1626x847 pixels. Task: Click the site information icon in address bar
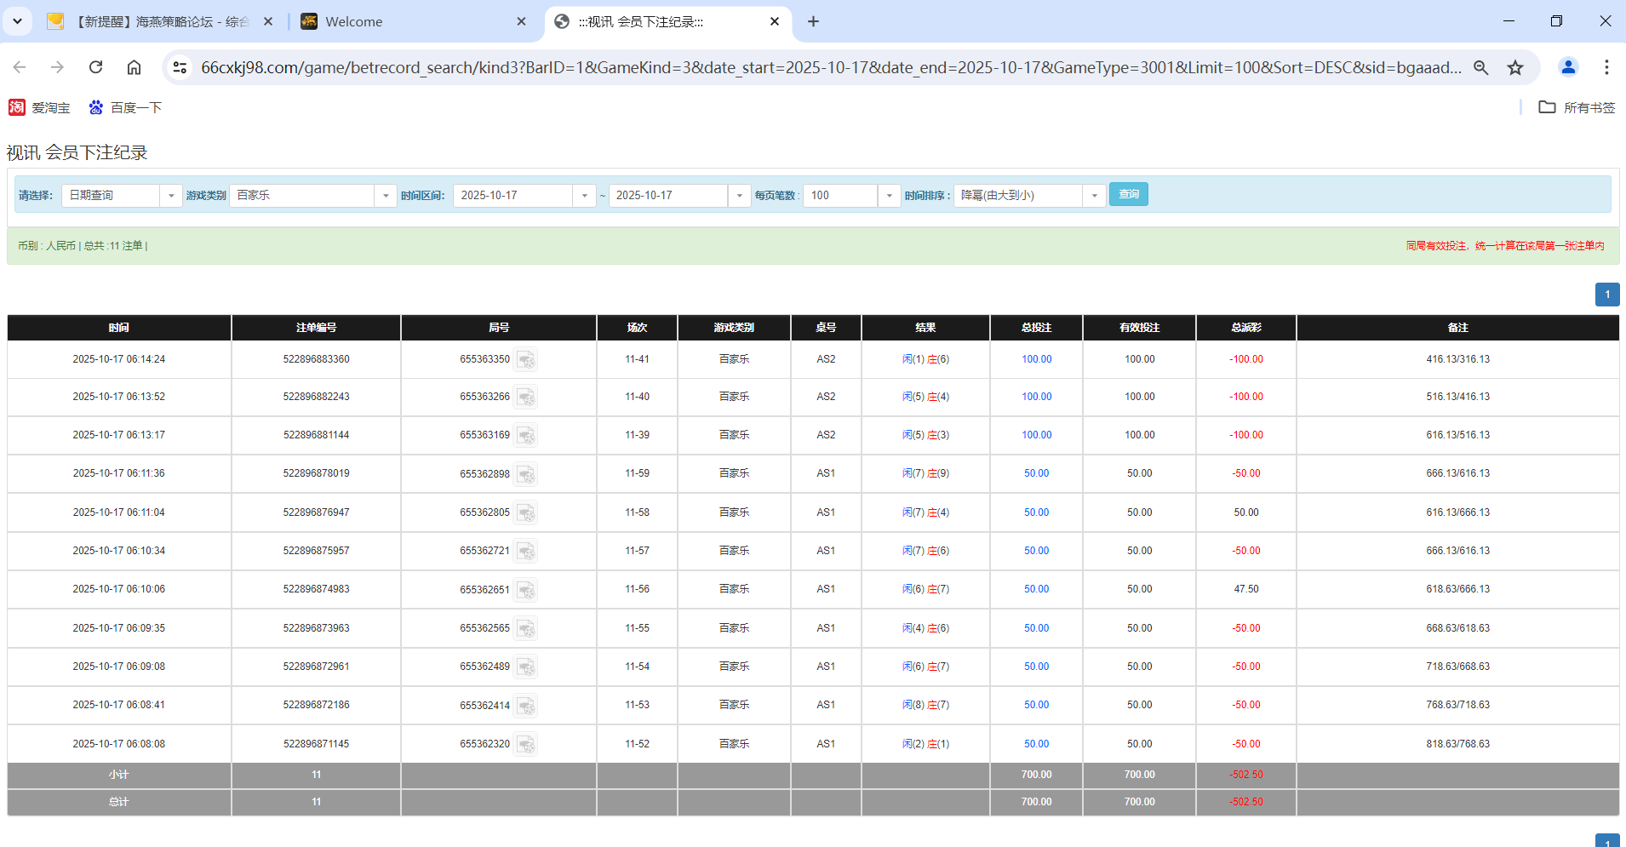click(x=180, y=67)
